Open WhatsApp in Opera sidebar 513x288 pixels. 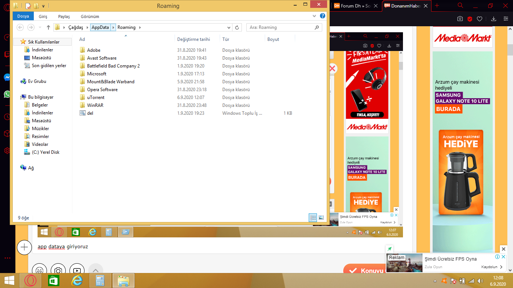click(x=7, y=94)
